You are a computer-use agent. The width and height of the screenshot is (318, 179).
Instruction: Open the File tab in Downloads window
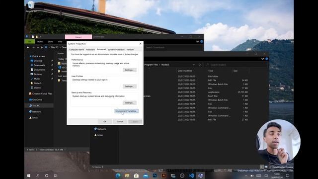pyautogui.click(x=30, y=42)
